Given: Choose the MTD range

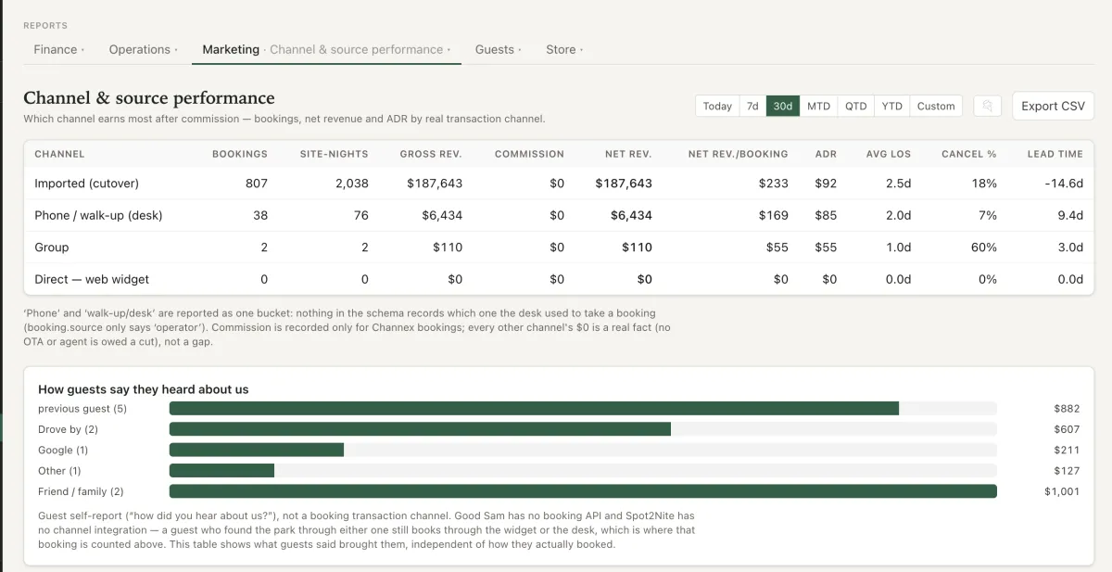Looking at the screenshot, I should [818, 106].
